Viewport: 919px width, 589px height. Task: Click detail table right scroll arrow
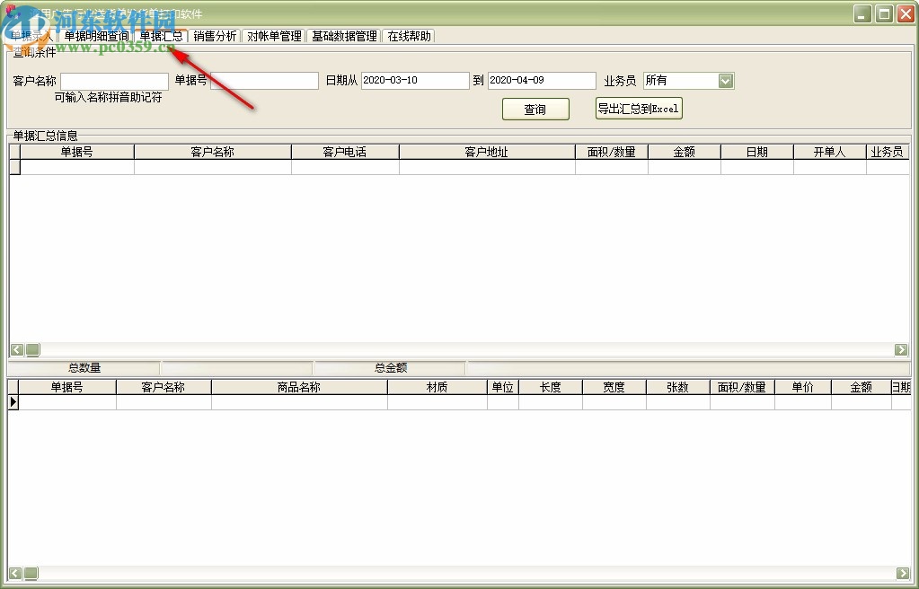(x=903, y=573)
